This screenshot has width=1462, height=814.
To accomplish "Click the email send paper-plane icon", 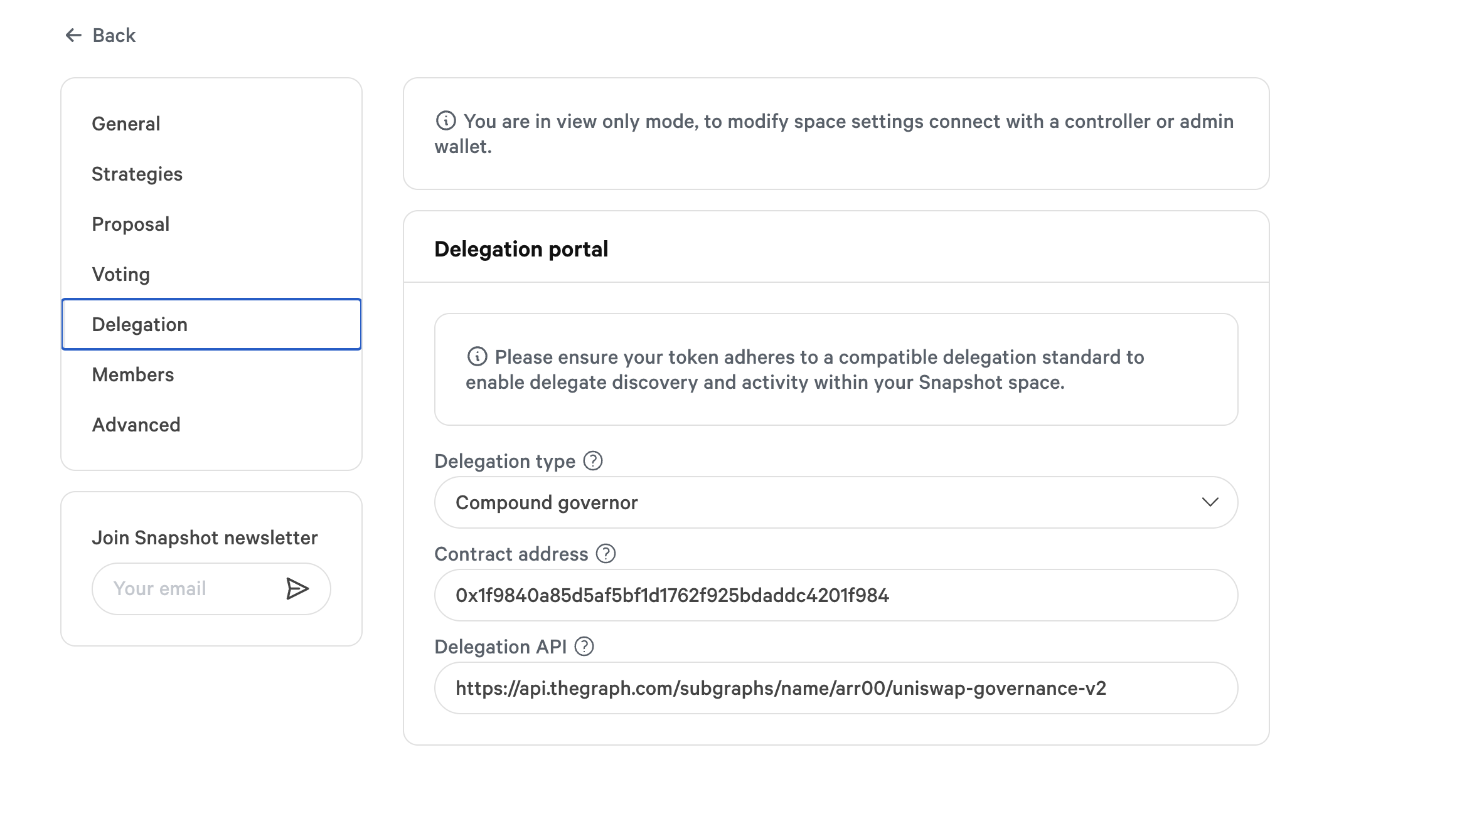I will pos(297,588).
